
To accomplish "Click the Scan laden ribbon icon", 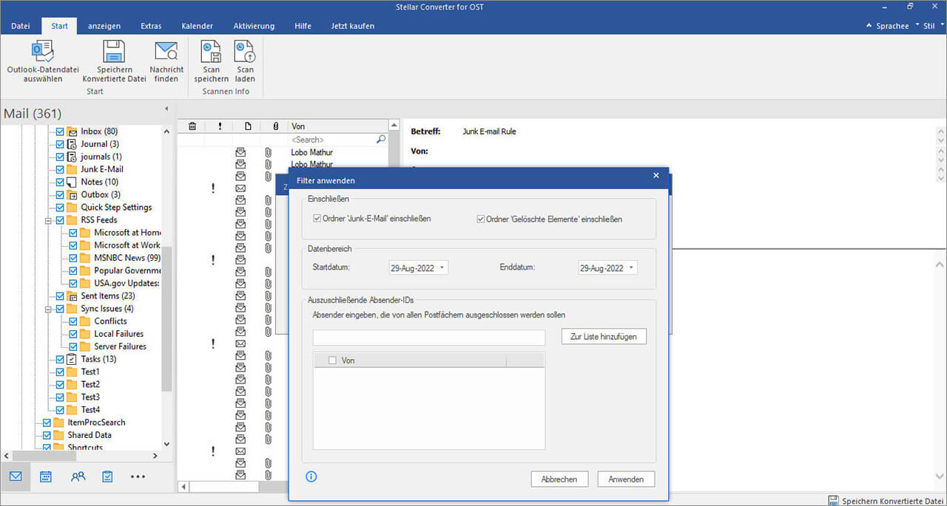I will click(x=245, y=51).
